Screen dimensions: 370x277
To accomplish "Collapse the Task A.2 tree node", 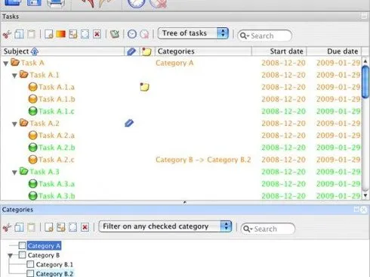I will pos(14,123).
